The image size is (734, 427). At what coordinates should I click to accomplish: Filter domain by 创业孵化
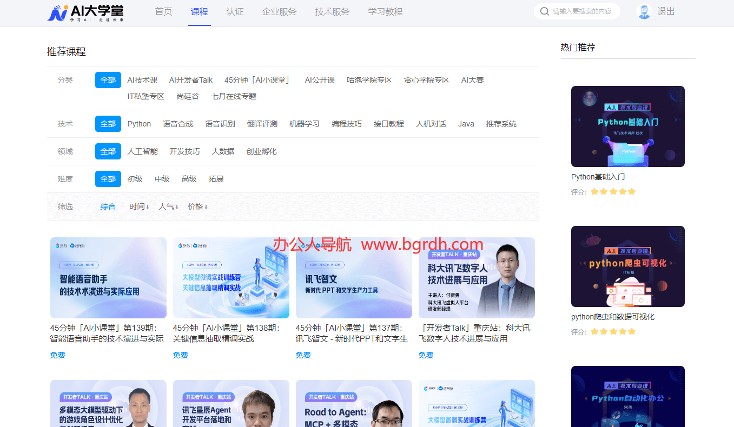[x=261, y=151]
